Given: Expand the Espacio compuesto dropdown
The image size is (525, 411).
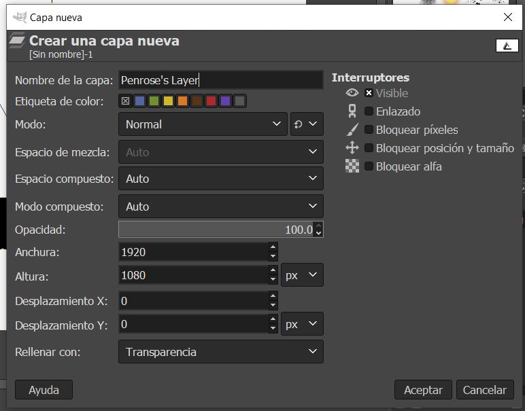Looking at the screenshot, I should pyautogui.click(x=220, y=179).
